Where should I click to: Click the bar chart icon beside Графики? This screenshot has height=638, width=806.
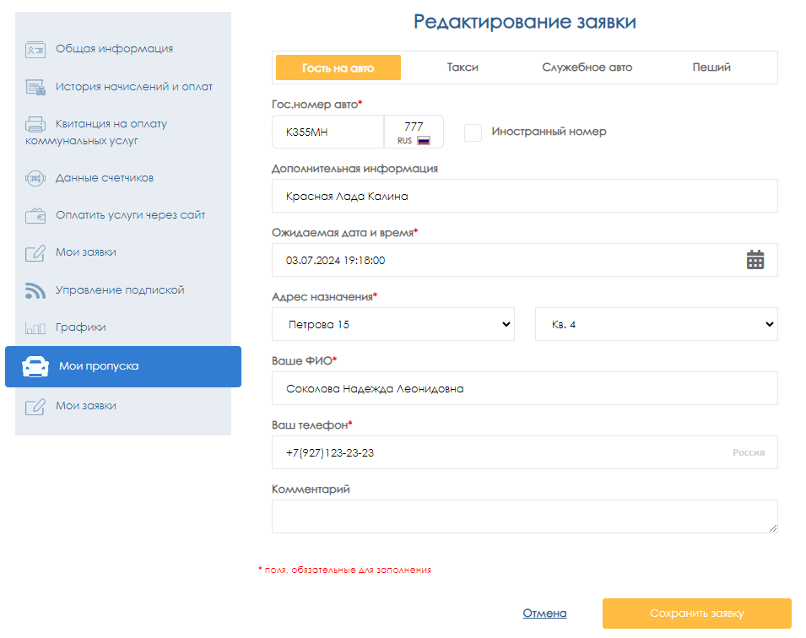[x=35, y=327]
